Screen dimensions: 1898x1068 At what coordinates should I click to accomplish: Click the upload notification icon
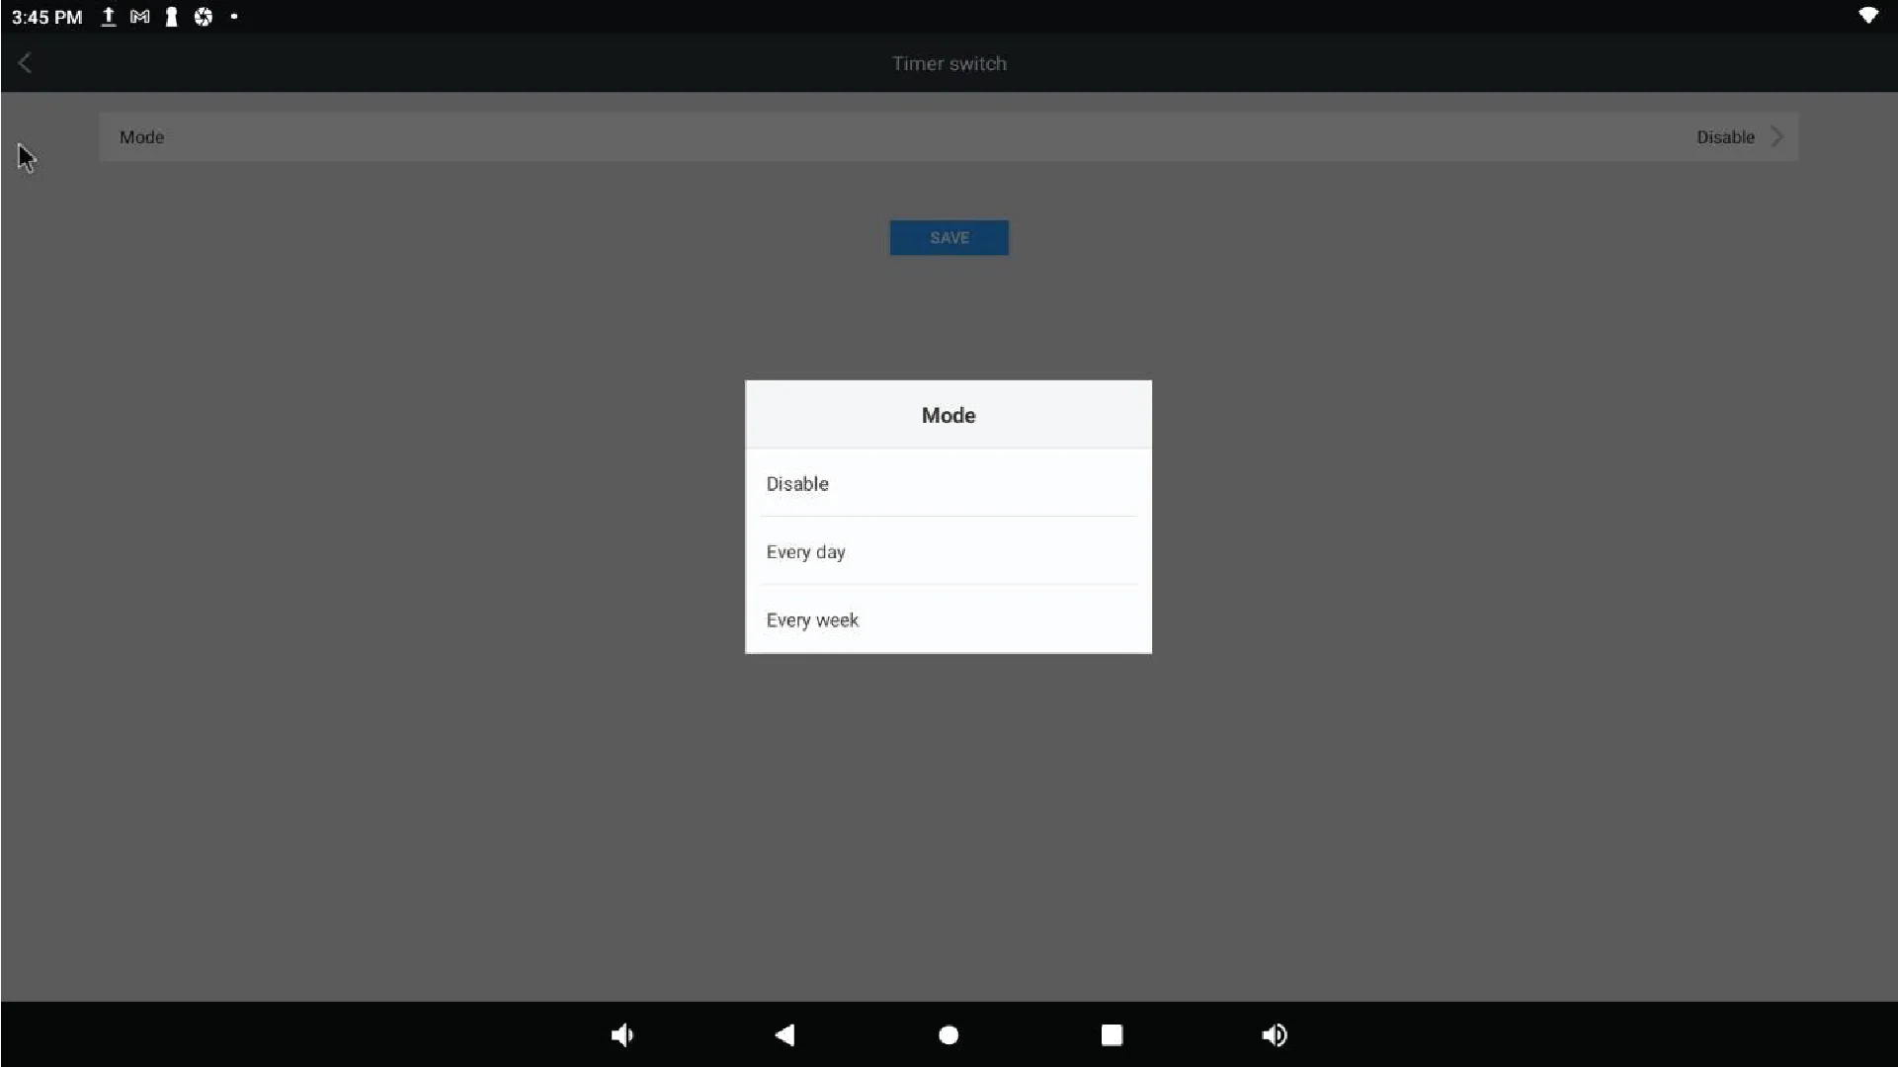coord(109,17)
